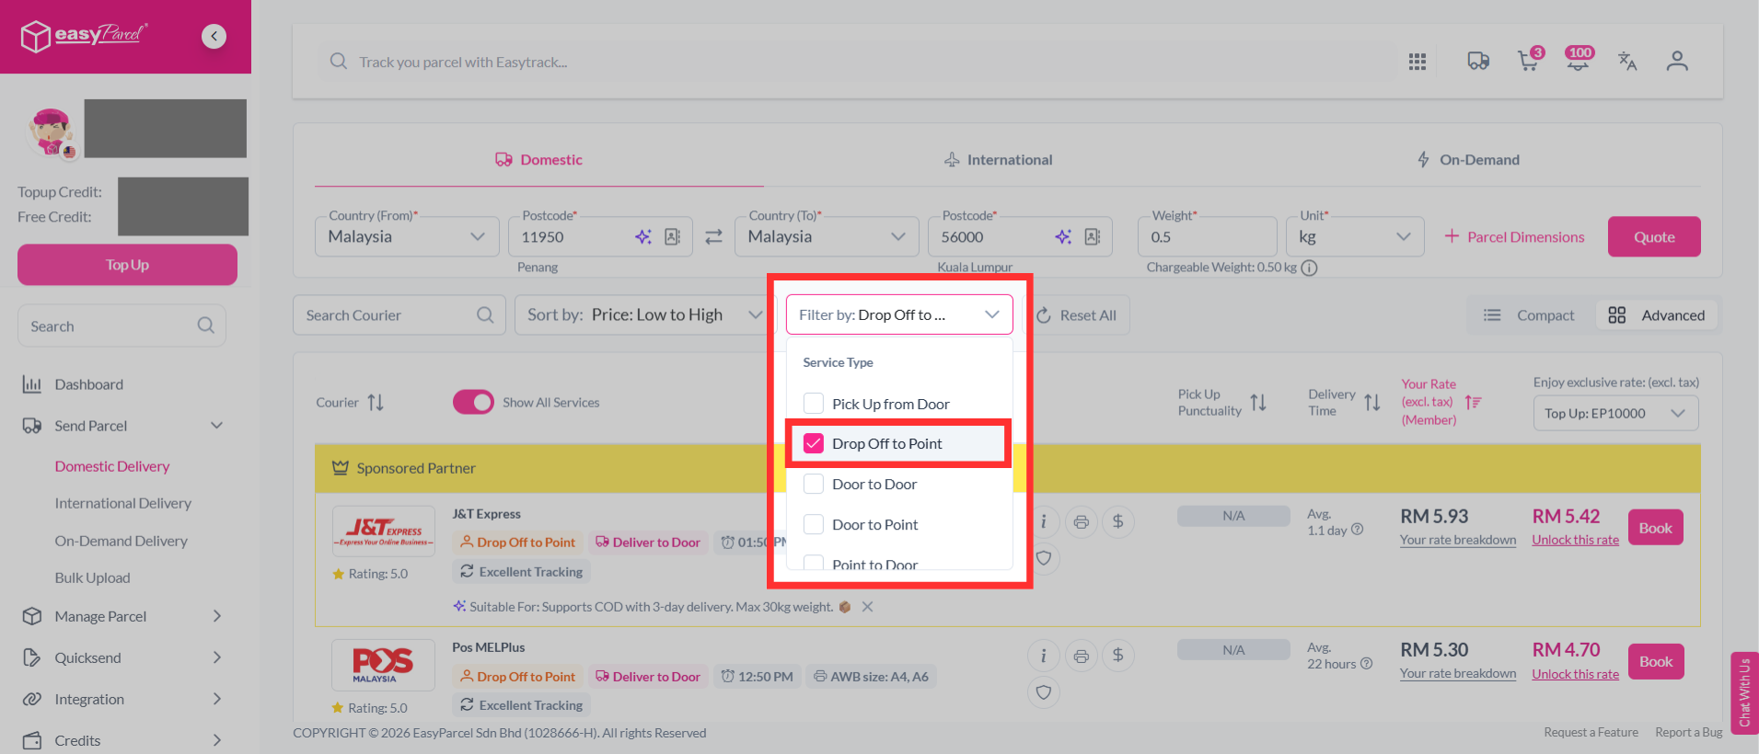The height and width of the screenshot is (754, 1759).
Task: Open dollar icon on Pos MELPlus row
Action: (1118, 656)
